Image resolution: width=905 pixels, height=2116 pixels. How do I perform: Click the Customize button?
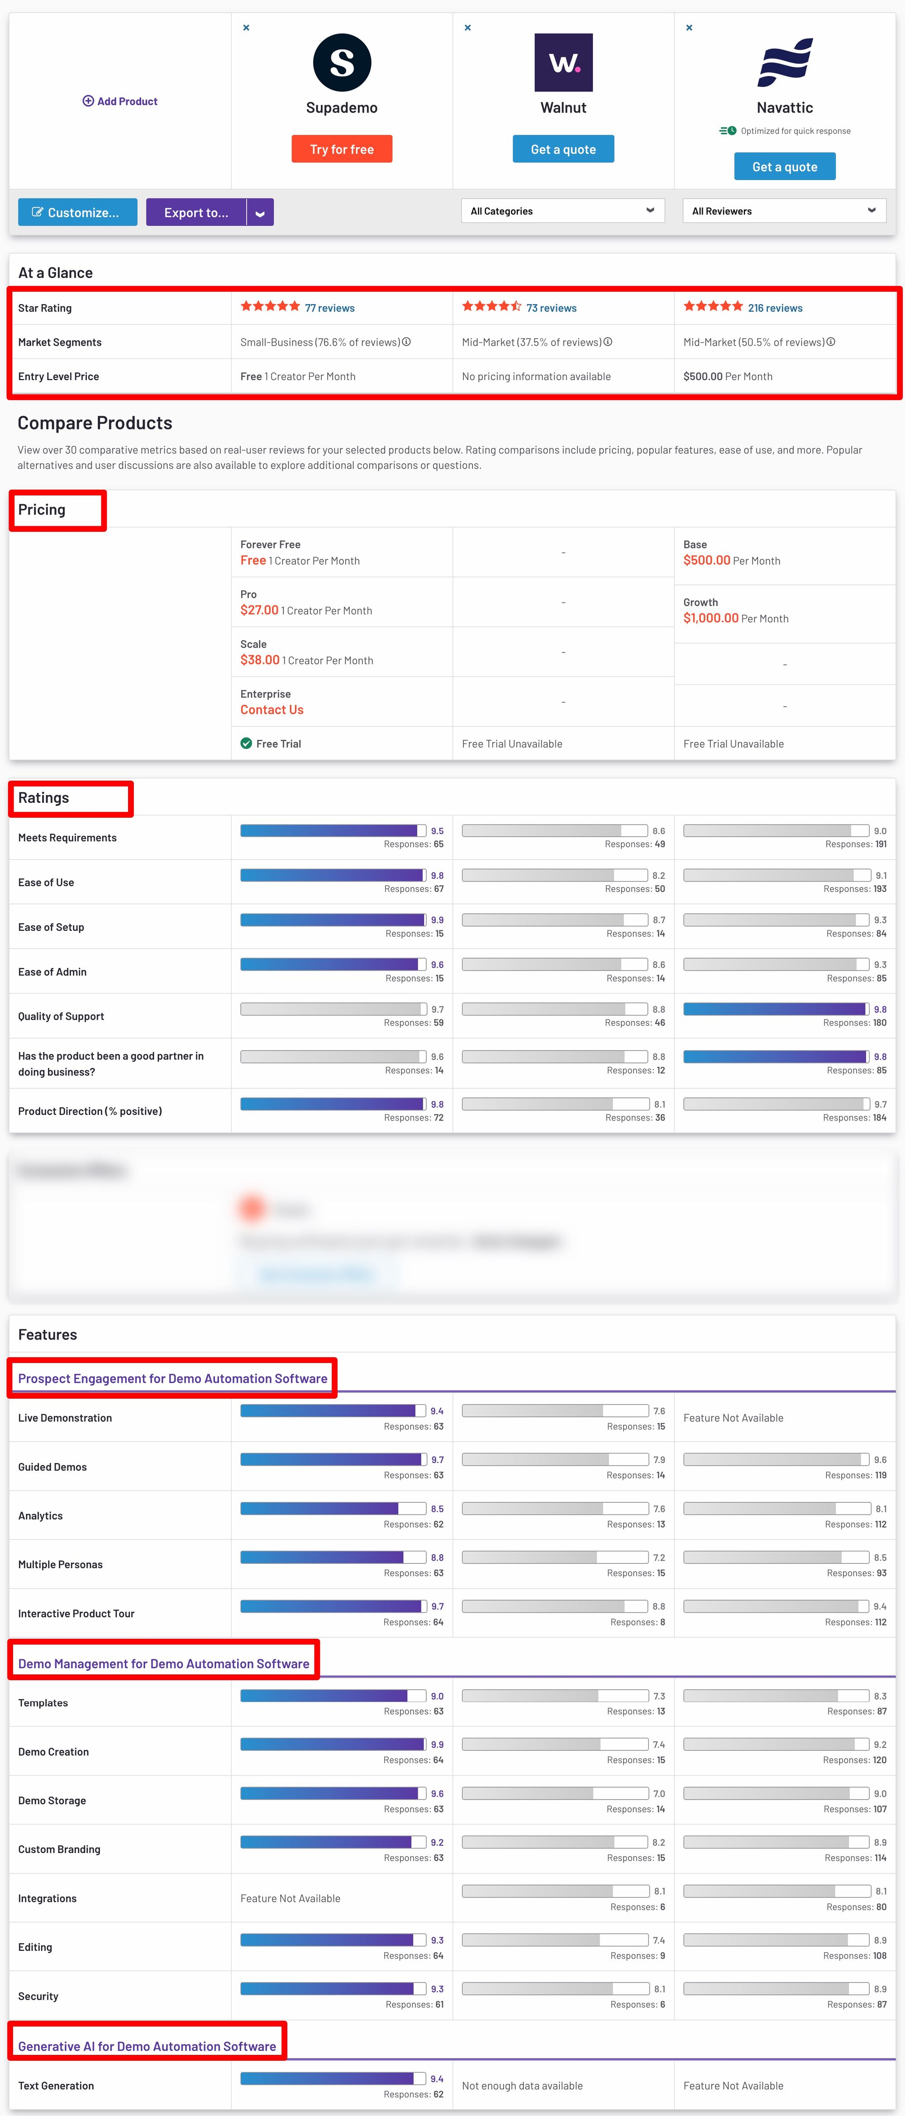[x=77, y=213]
